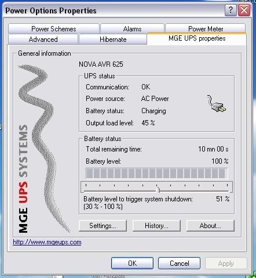Click the shutdown trigger level slider thumb
256x278 pixels.
(x=158, y=190)
